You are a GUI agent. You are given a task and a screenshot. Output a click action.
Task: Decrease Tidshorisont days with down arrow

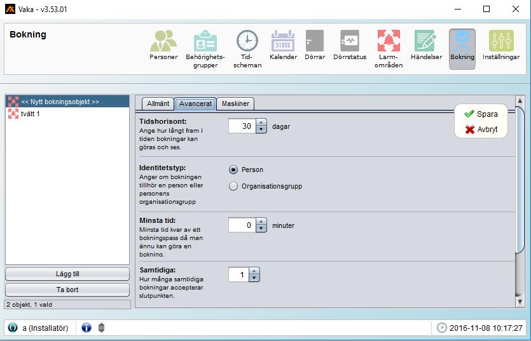261,130
